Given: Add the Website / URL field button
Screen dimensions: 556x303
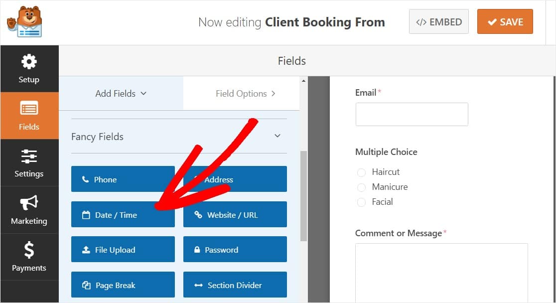Looking at the screenshot, I should [235, 214].
